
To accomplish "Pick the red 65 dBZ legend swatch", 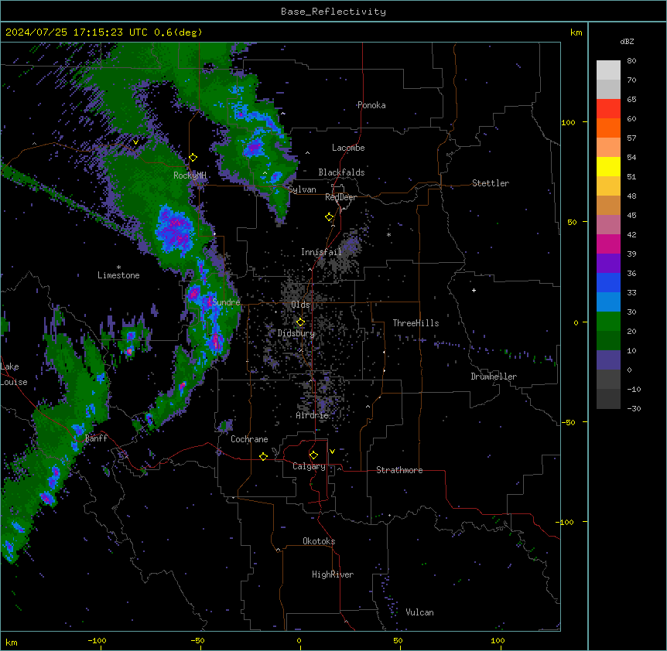I will pyautogui.click(x=608, y=109).
